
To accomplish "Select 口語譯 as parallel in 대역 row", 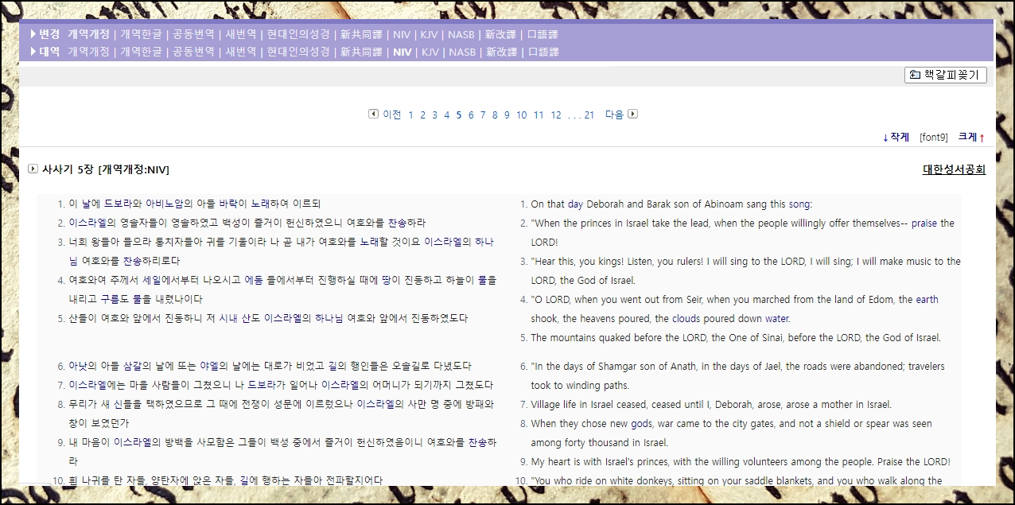I will point(543,52).
